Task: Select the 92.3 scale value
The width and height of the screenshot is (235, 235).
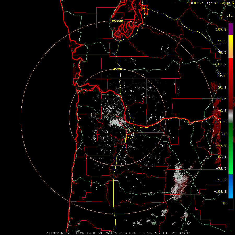Action: [222, 41]
